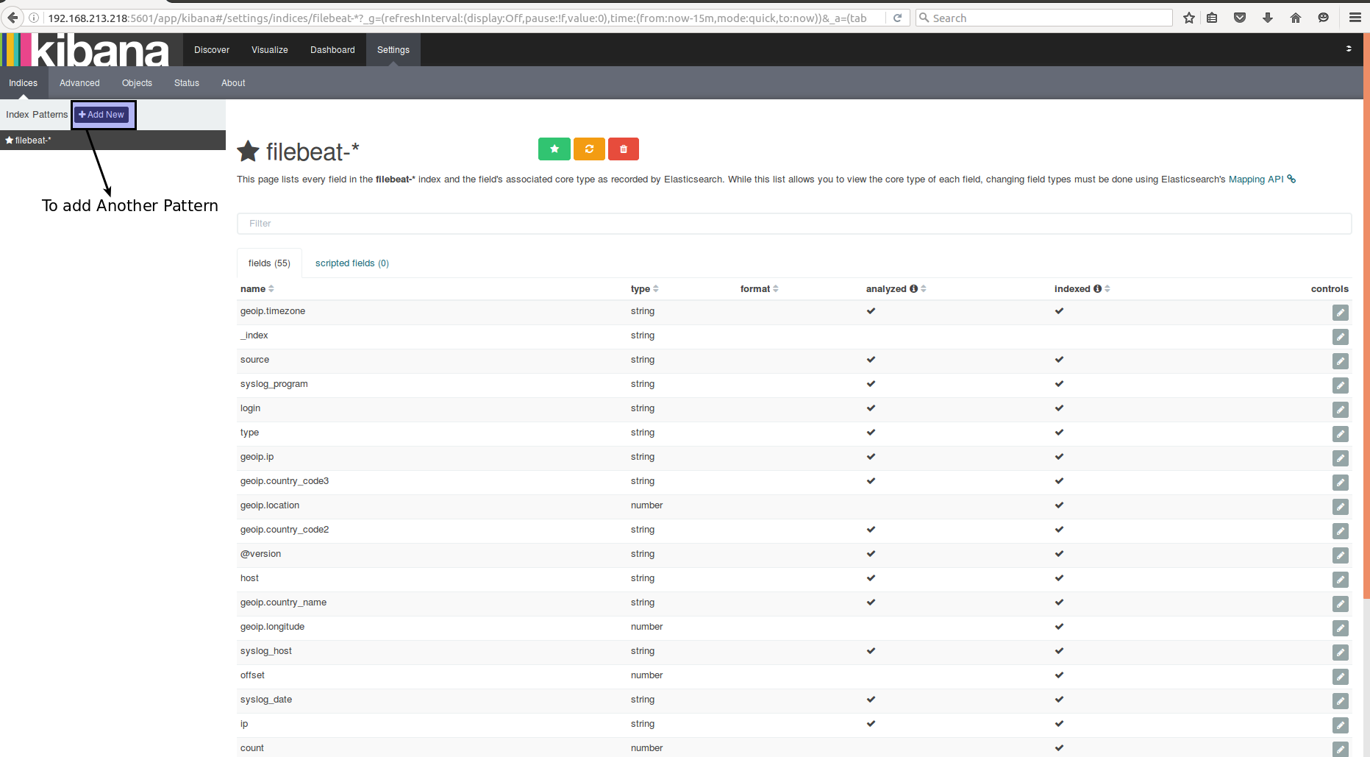Click the Filter fields input box
Image resolution: width=1370 pixels, height=757 pixels.
click(x=793, y=224)
